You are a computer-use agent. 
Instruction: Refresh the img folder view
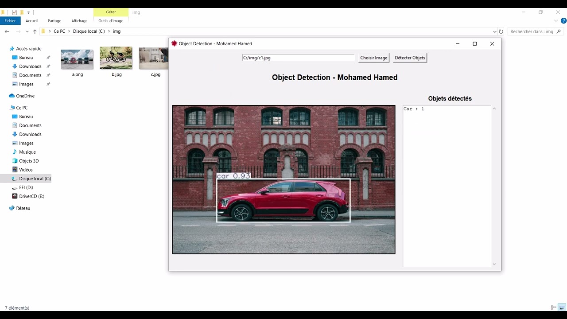coord(501,31)
